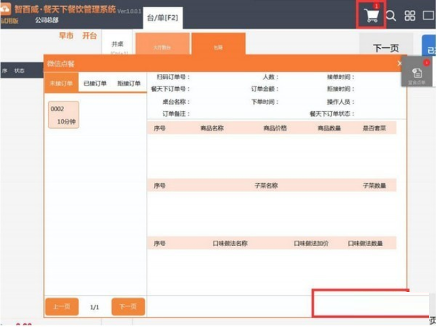
Task: Click the 餐天下订单号 label
Action: coord(170,89)
